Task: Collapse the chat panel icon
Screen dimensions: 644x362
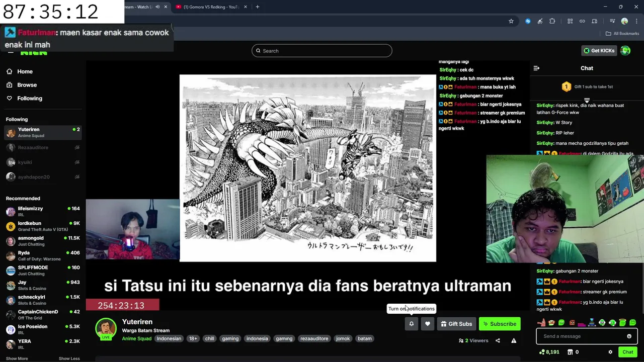Action: [536, 68]
